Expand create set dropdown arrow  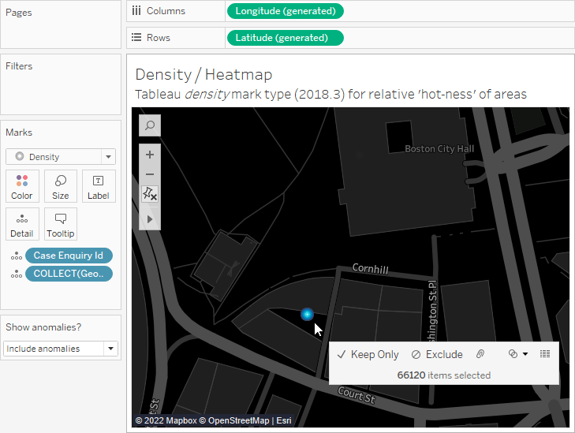(525, 354)
